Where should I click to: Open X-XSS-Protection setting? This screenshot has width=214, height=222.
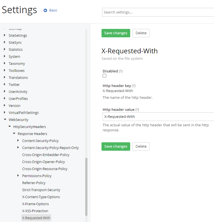coord(35,211)
